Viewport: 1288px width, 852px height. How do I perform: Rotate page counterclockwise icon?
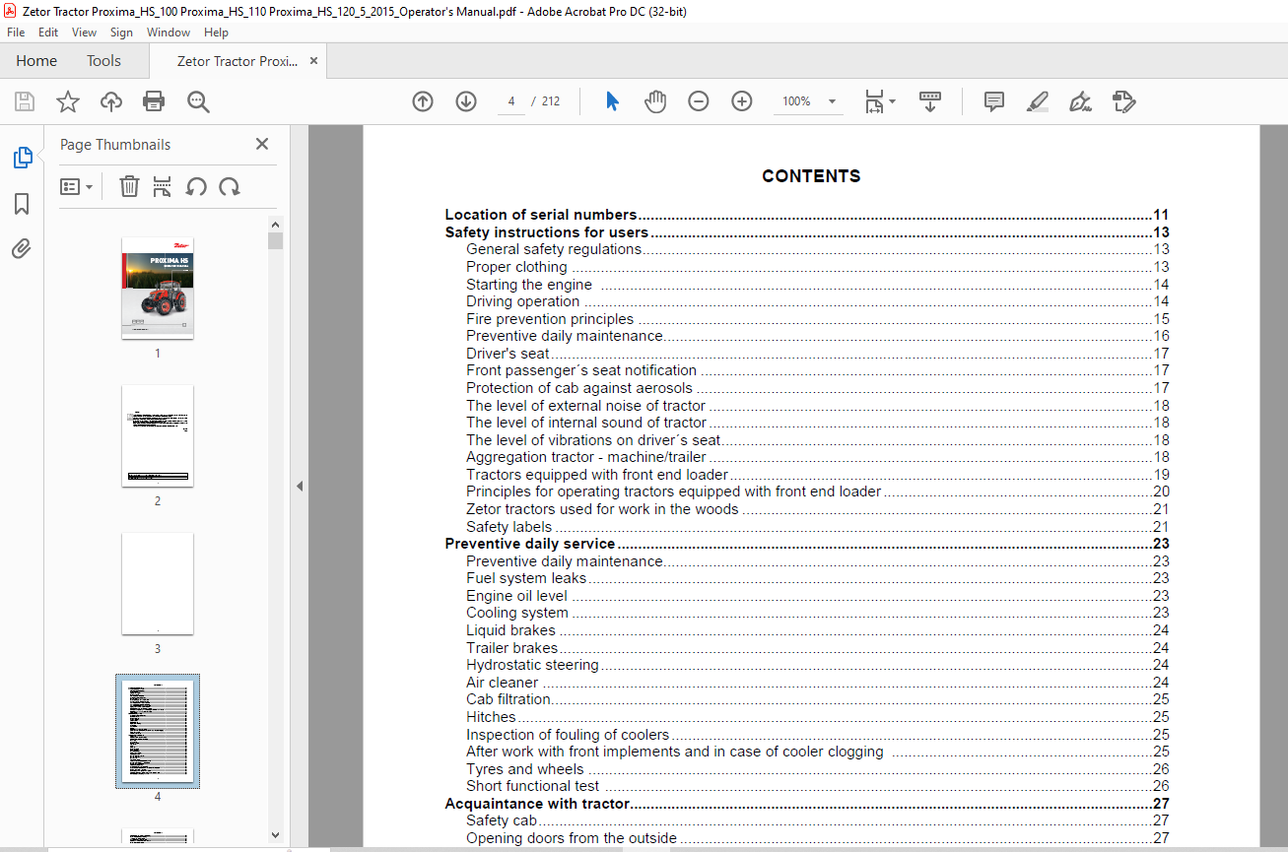click(x=196, y=186)
